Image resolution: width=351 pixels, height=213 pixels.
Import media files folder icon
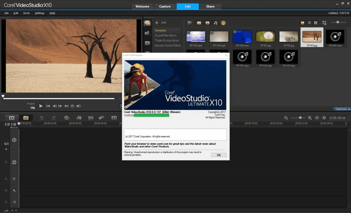click(x=190, y=23)
